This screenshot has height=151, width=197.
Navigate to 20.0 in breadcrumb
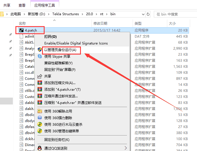pos(89,14)
